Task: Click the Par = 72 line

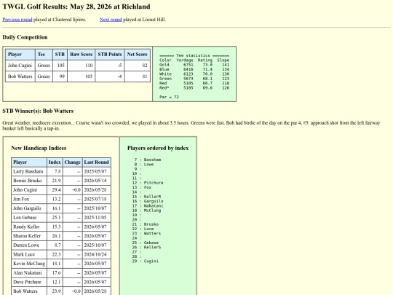Action: coord(169,97)
